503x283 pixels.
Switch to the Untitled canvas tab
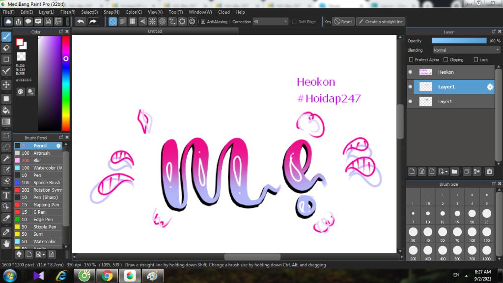[155, 31]
